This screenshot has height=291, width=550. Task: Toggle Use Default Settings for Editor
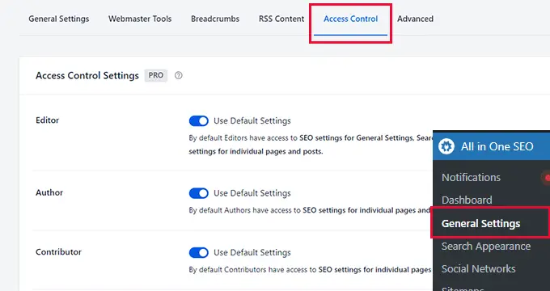coord(198,121)
